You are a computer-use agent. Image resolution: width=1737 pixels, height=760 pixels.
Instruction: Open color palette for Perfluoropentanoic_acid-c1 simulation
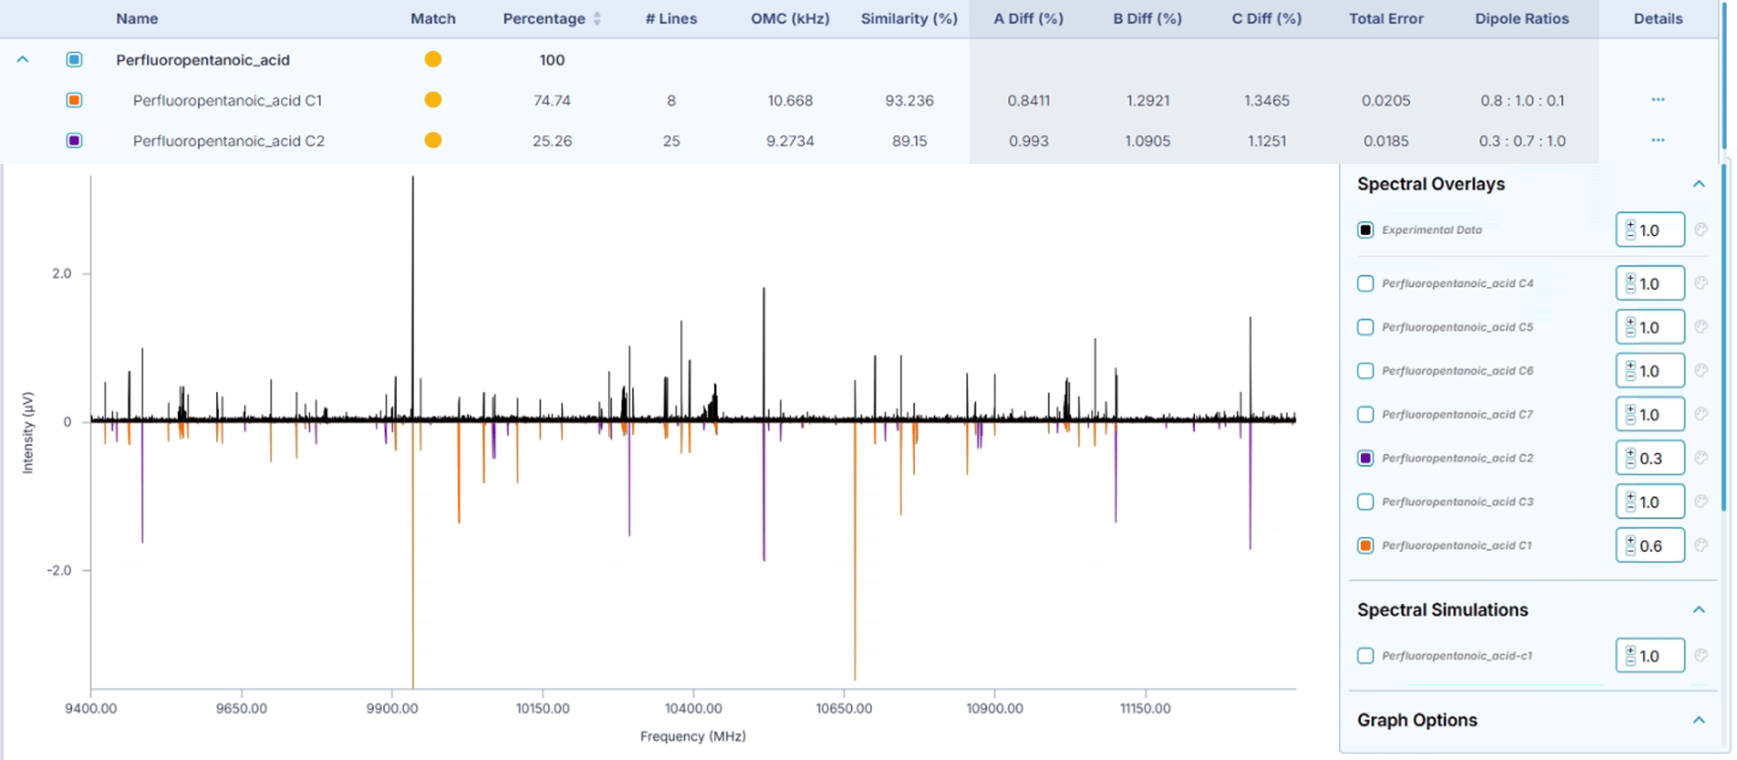pos(1701,656)
